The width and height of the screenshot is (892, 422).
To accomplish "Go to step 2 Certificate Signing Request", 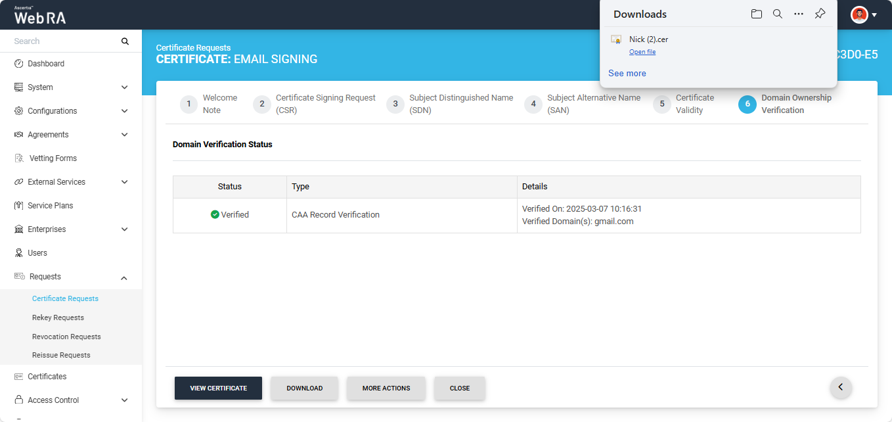I will (262, 104).
